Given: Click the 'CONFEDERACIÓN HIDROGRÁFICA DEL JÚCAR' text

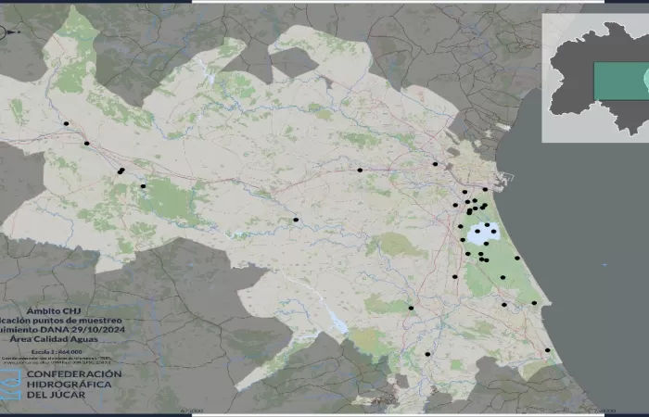Looking at the screenshot, I should coord(74,385).
